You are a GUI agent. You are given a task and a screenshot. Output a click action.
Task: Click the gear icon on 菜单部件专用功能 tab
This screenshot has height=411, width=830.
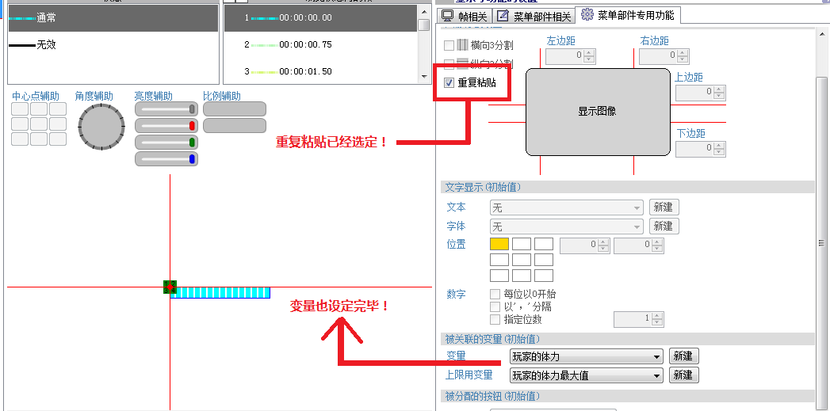coord(587,15)
